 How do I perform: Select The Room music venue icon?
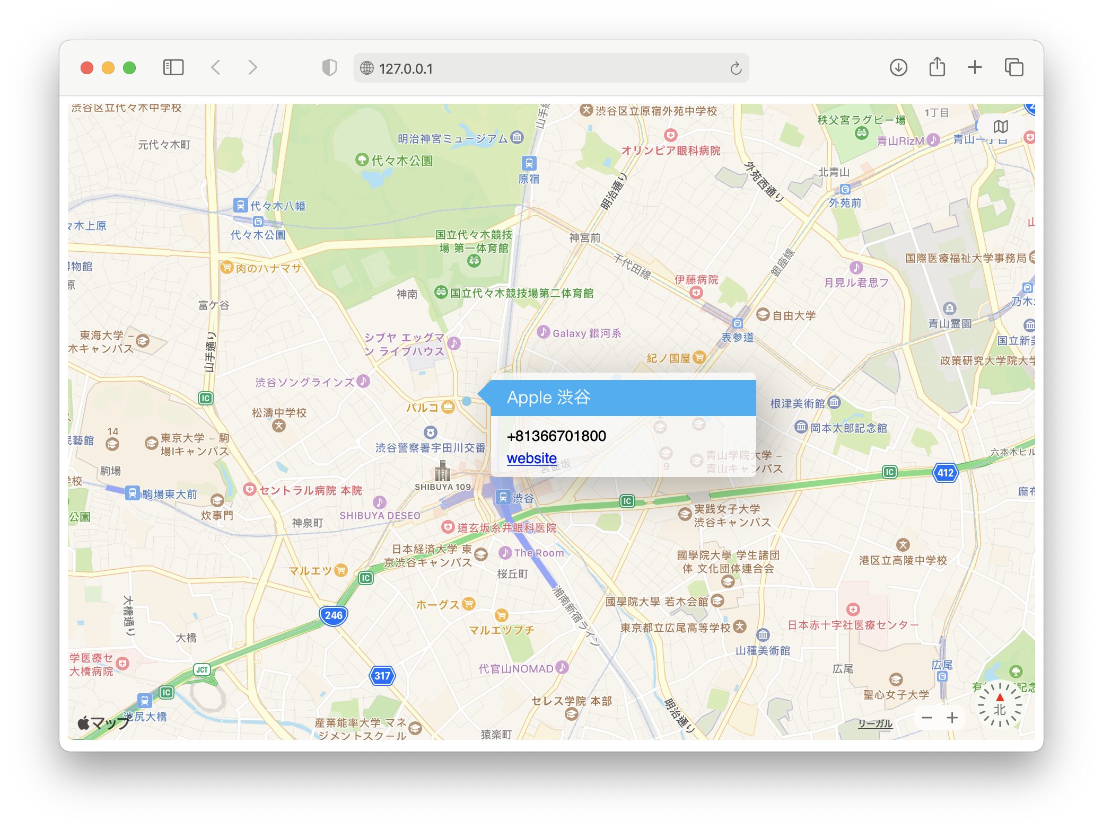click(505, 552)
